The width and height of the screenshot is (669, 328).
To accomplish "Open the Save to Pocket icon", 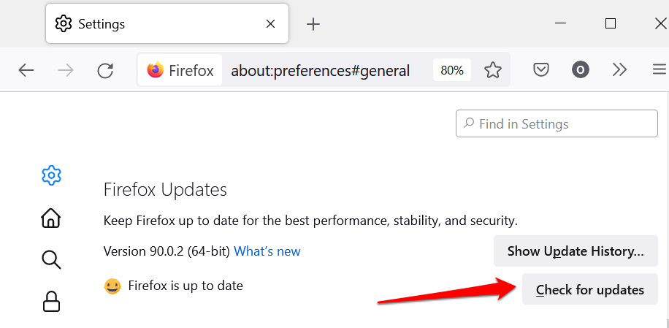I will point(540,70).
